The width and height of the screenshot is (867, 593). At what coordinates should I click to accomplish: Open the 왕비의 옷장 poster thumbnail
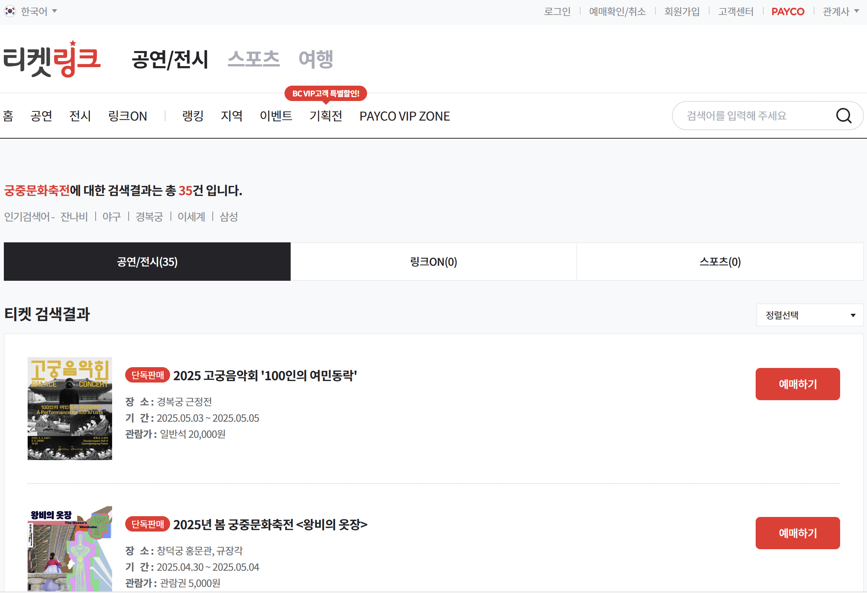coord(70,548)
